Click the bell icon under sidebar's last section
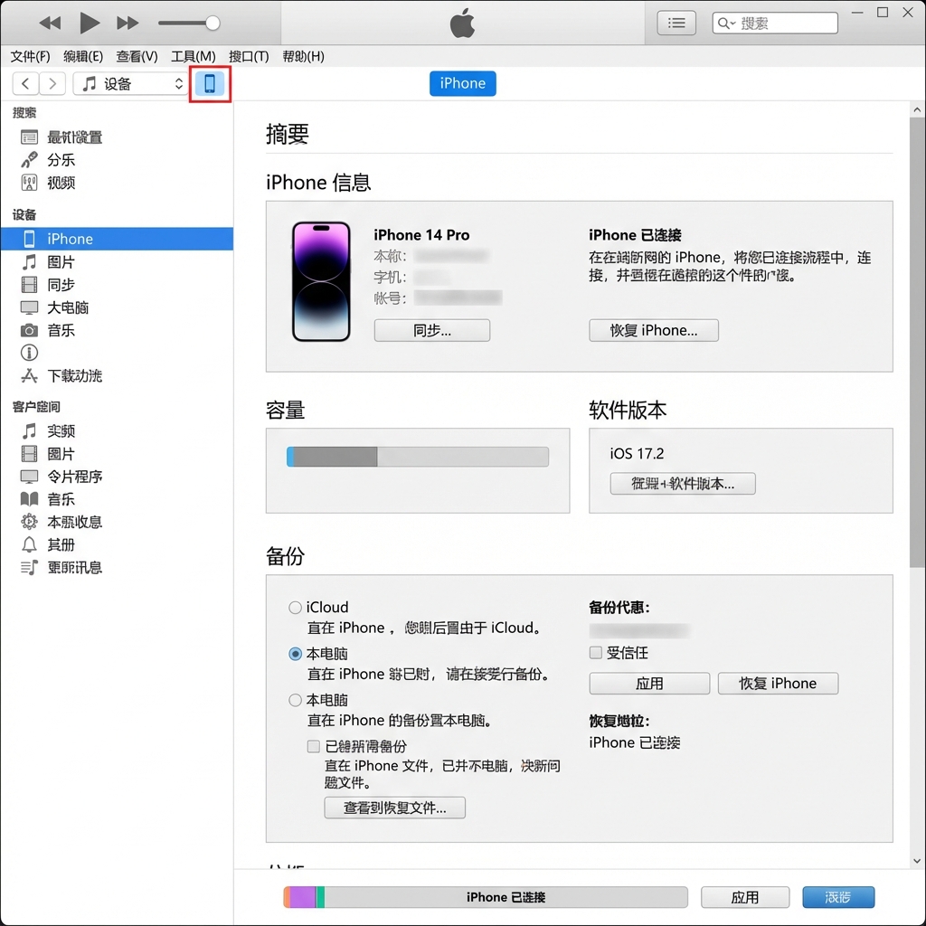The width and height of the screenshot is (926, 926). pos(30,544)
